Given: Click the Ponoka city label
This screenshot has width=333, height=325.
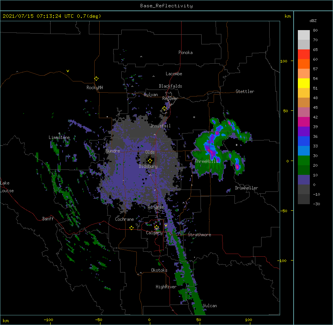Looking at the screenshot, I should [185, 52].
